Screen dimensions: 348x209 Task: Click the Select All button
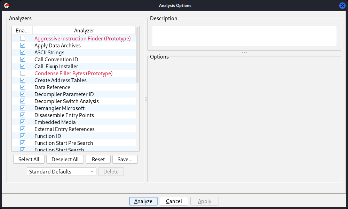(x=29, y=160)
